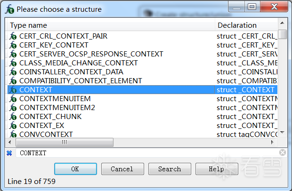Select the icon next to CONTEXT_CHUNK

(x=13, y=116)
